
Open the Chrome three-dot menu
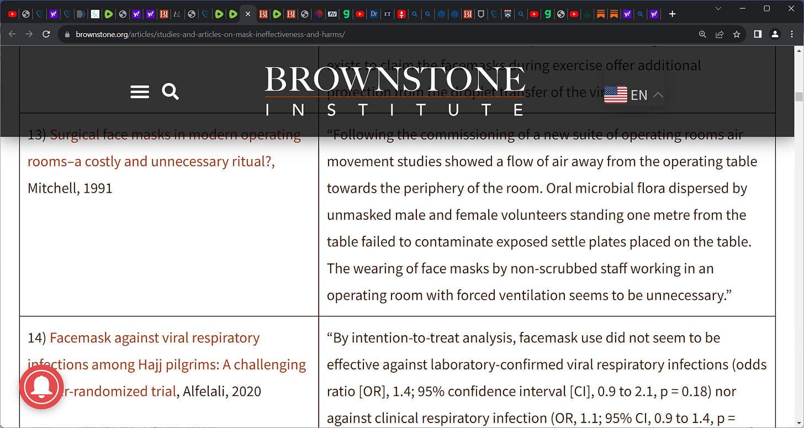pos(792,34)
